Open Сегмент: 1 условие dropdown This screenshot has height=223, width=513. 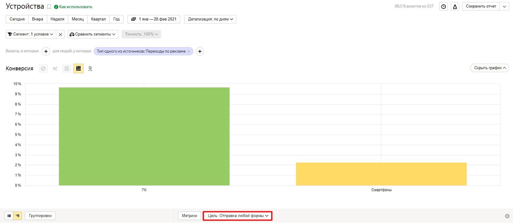click(31, 34)
